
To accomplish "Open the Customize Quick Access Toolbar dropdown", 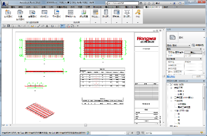I will click(78, 26).
